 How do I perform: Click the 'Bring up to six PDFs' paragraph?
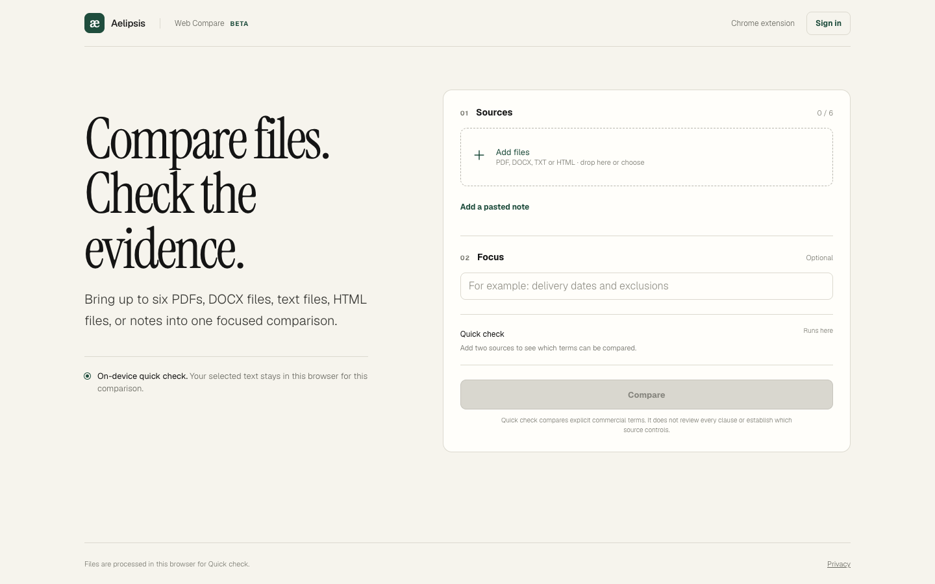(226, 310)
